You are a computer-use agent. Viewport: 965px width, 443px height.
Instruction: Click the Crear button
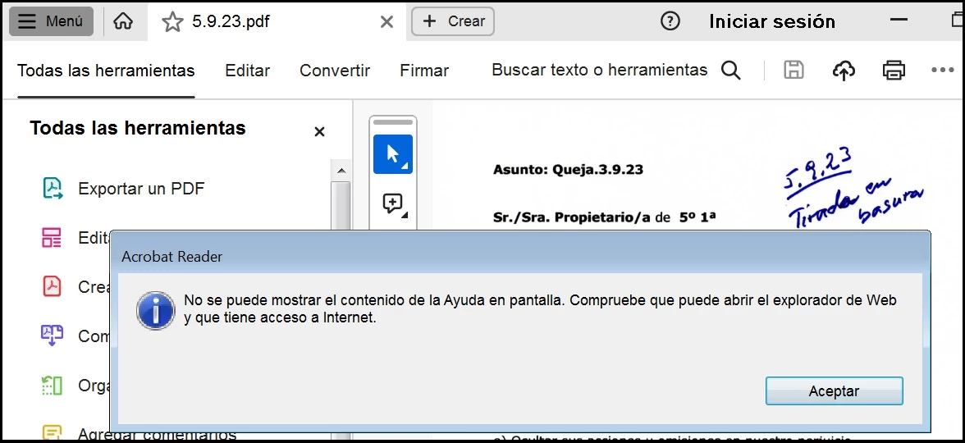pos(453,21)
